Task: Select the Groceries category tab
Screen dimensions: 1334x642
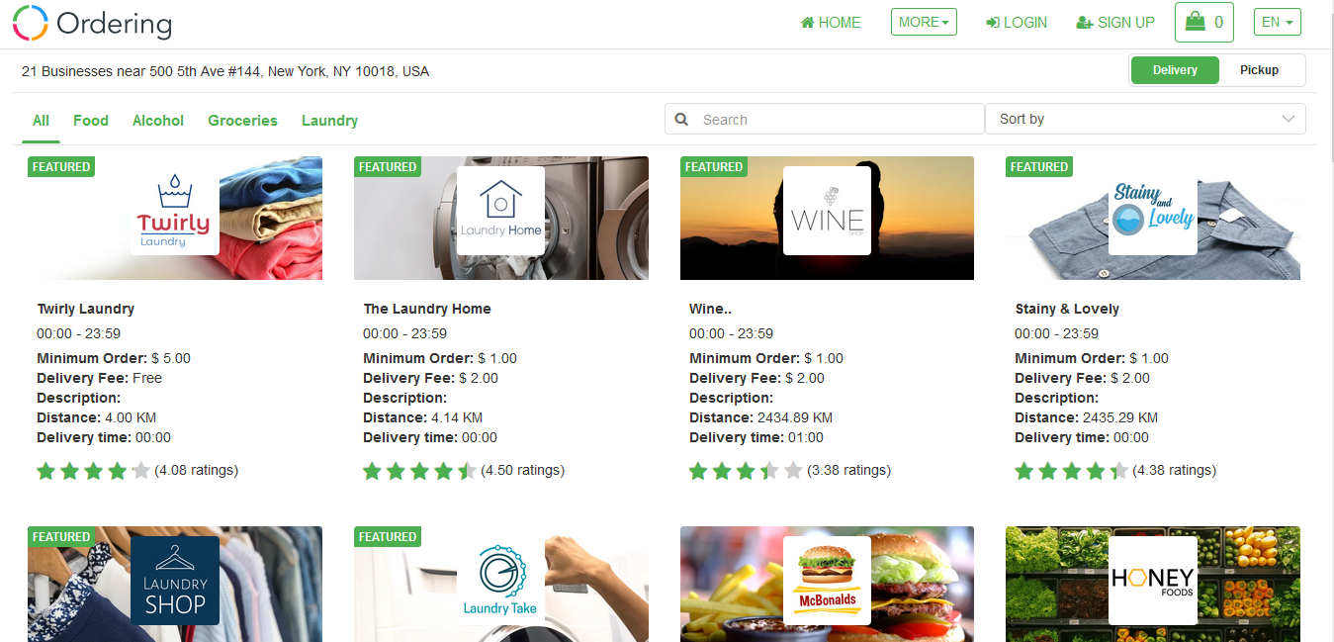Action: tap(242, 121)
